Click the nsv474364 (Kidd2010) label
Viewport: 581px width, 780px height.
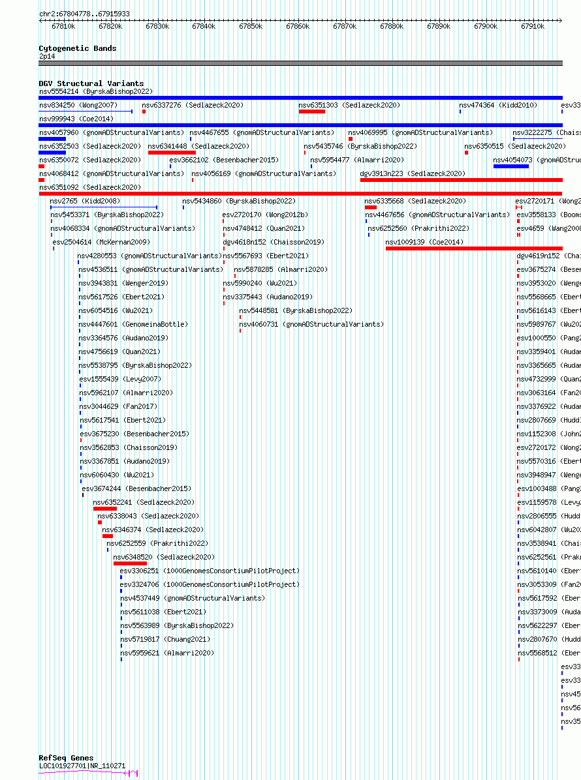click(x=498, y=105)
